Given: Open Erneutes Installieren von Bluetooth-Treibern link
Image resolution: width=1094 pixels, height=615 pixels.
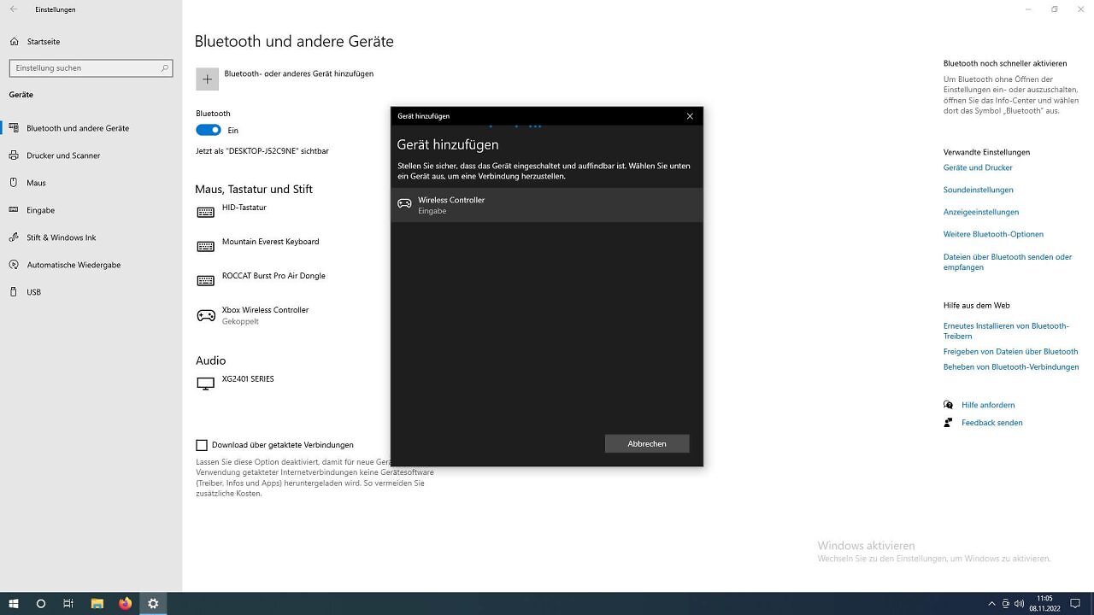Looking at the screenshot, I should [x=1006, y=331].
